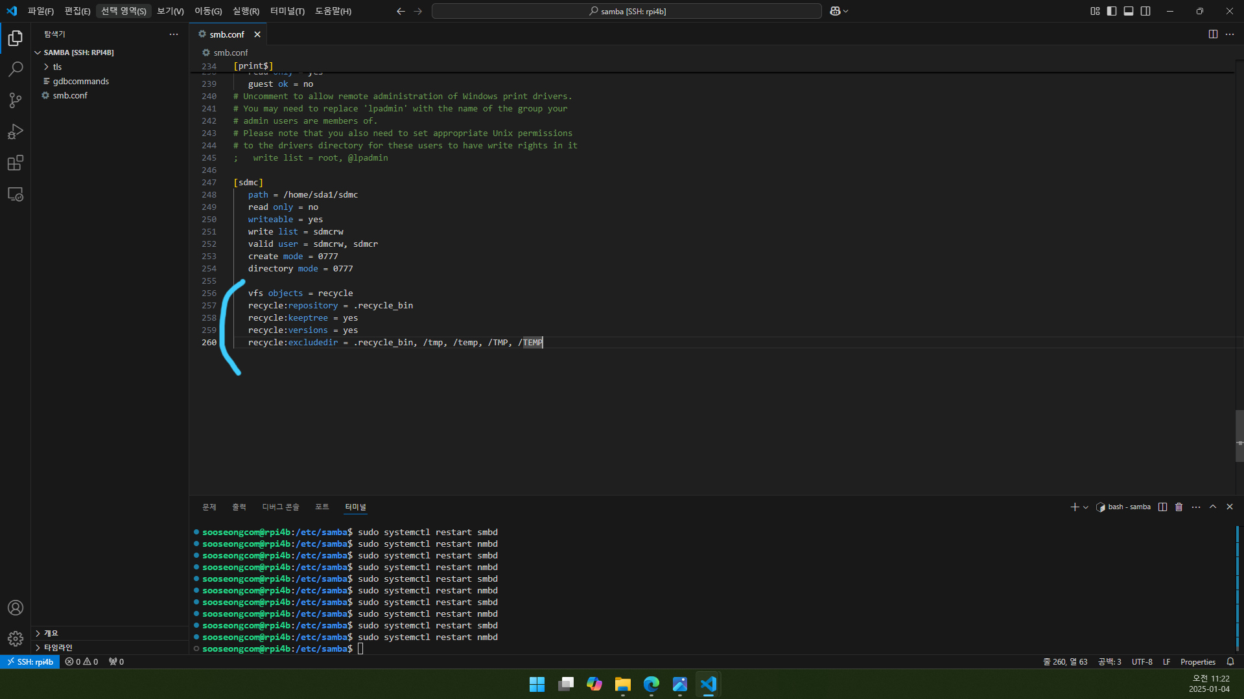1244x699 pixels.
Task: Switch to the 문제 panel tab
Action: click(x=209, y=507)
